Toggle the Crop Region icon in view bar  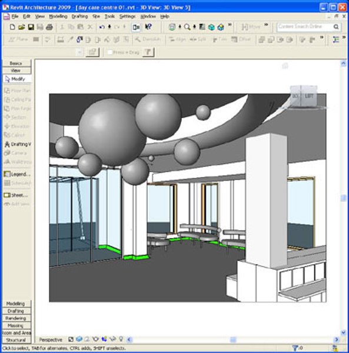pos(104,339)
